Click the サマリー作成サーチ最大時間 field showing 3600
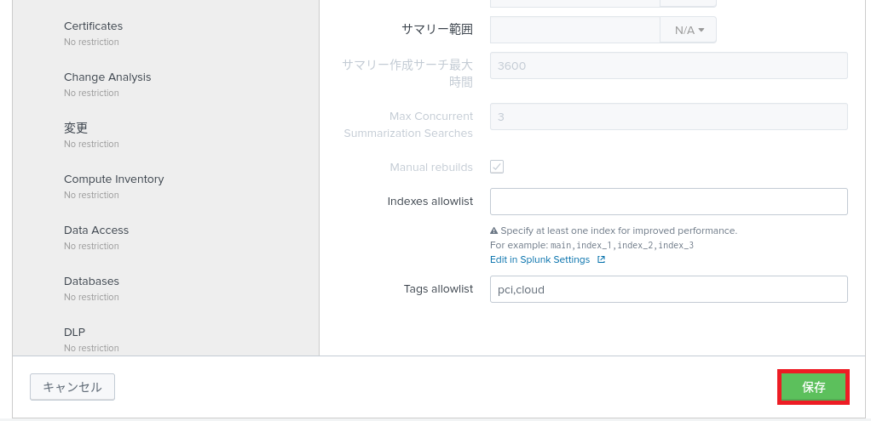Viewport: 871px width, 421px height. click(668, 65)
